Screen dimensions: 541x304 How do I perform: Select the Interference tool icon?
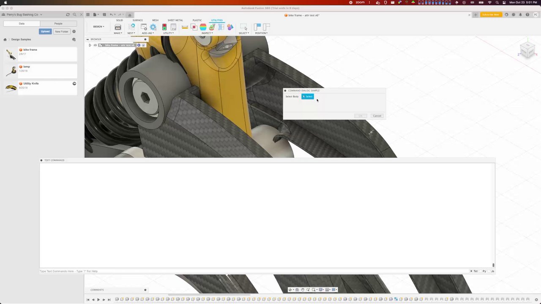194,27
